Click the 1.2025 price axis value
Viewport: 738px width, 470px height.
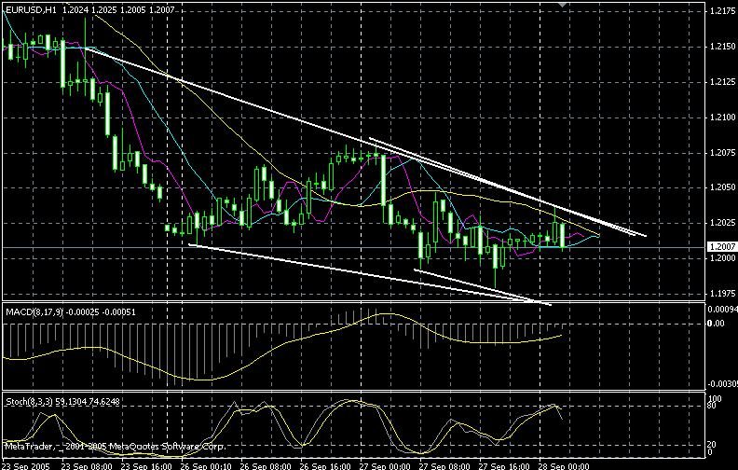coord(722,222)
